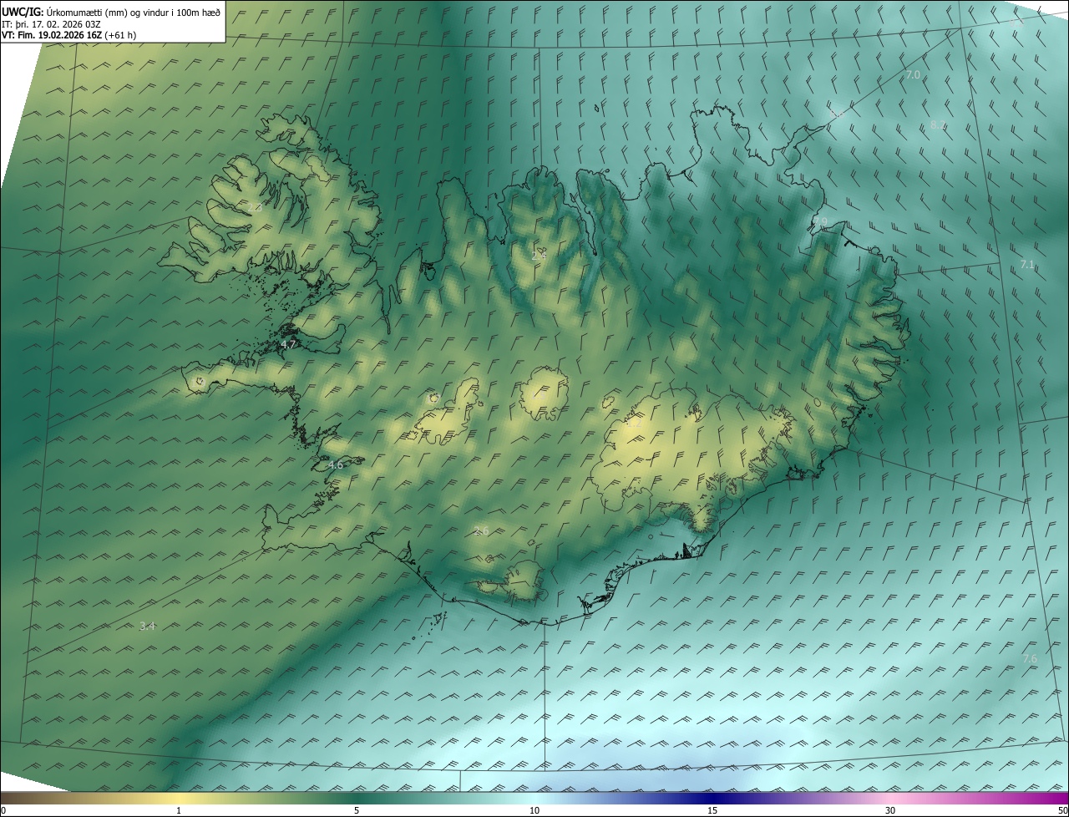Click the 3.4 value on the map

click(x=147, y=627)
